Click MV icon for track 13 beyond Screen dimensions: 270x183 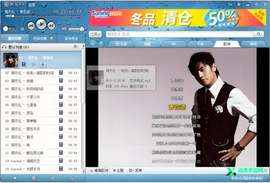tap(61, 161)
